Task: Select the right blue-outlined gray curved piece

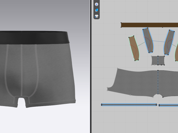Action: click(169, 42)
